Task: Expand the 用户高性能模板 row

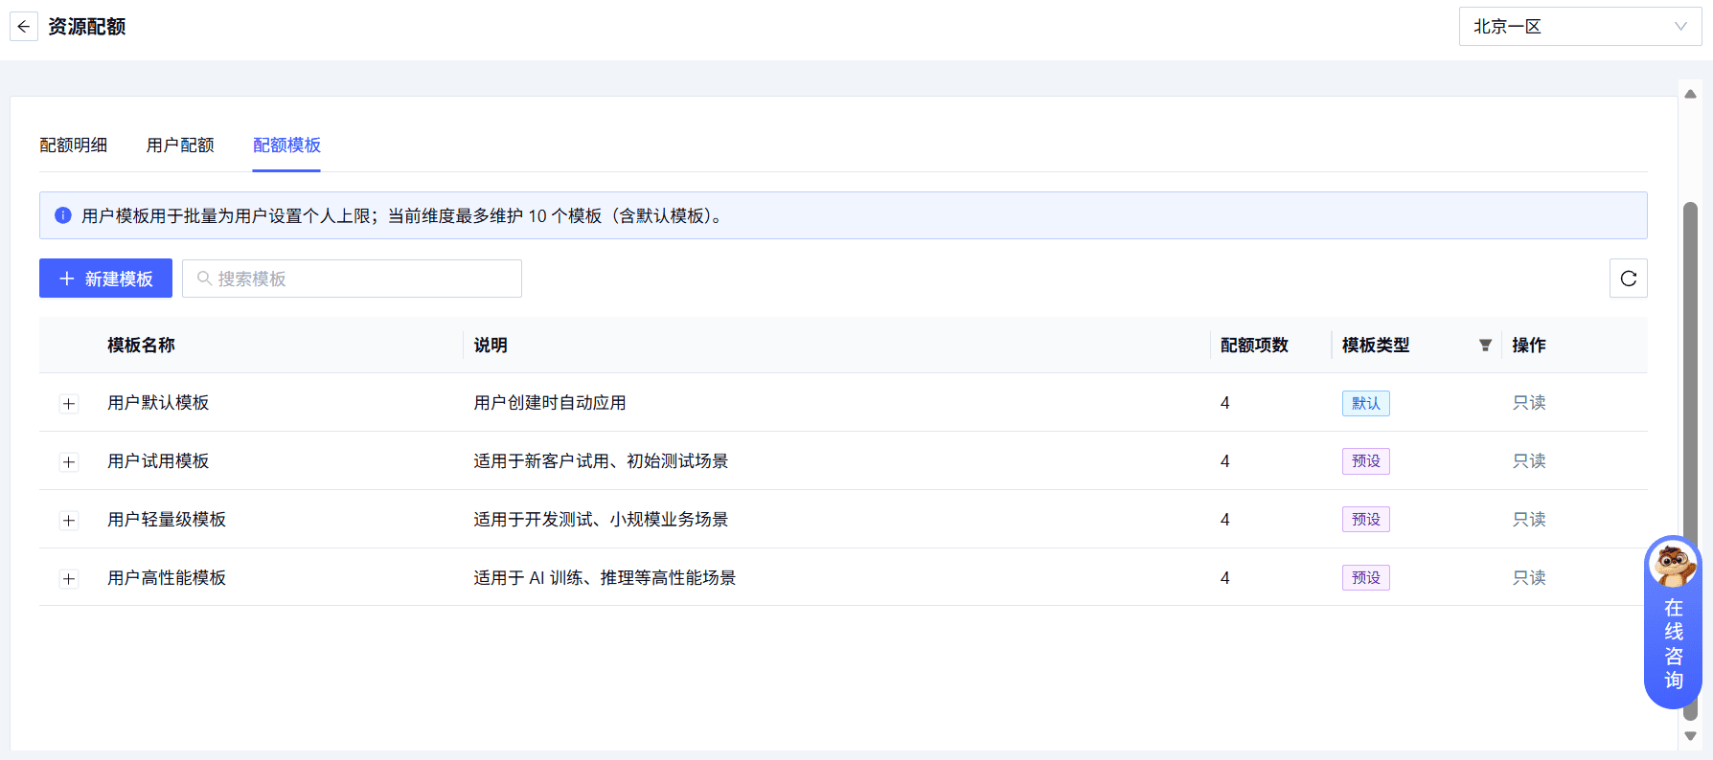Action: click(69, 579)
